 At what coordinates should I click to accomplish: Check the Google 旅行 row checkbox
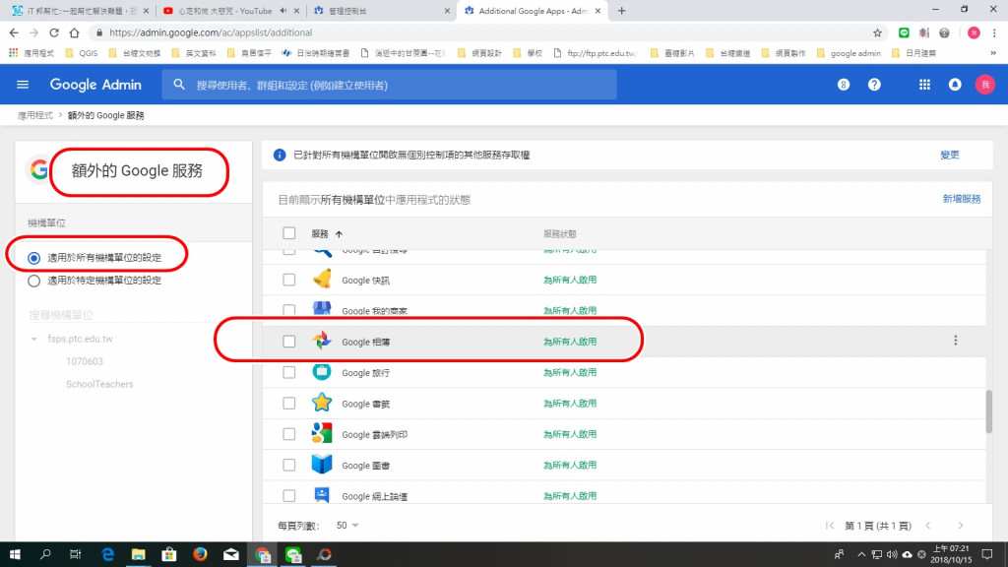(x=289, y=372)
